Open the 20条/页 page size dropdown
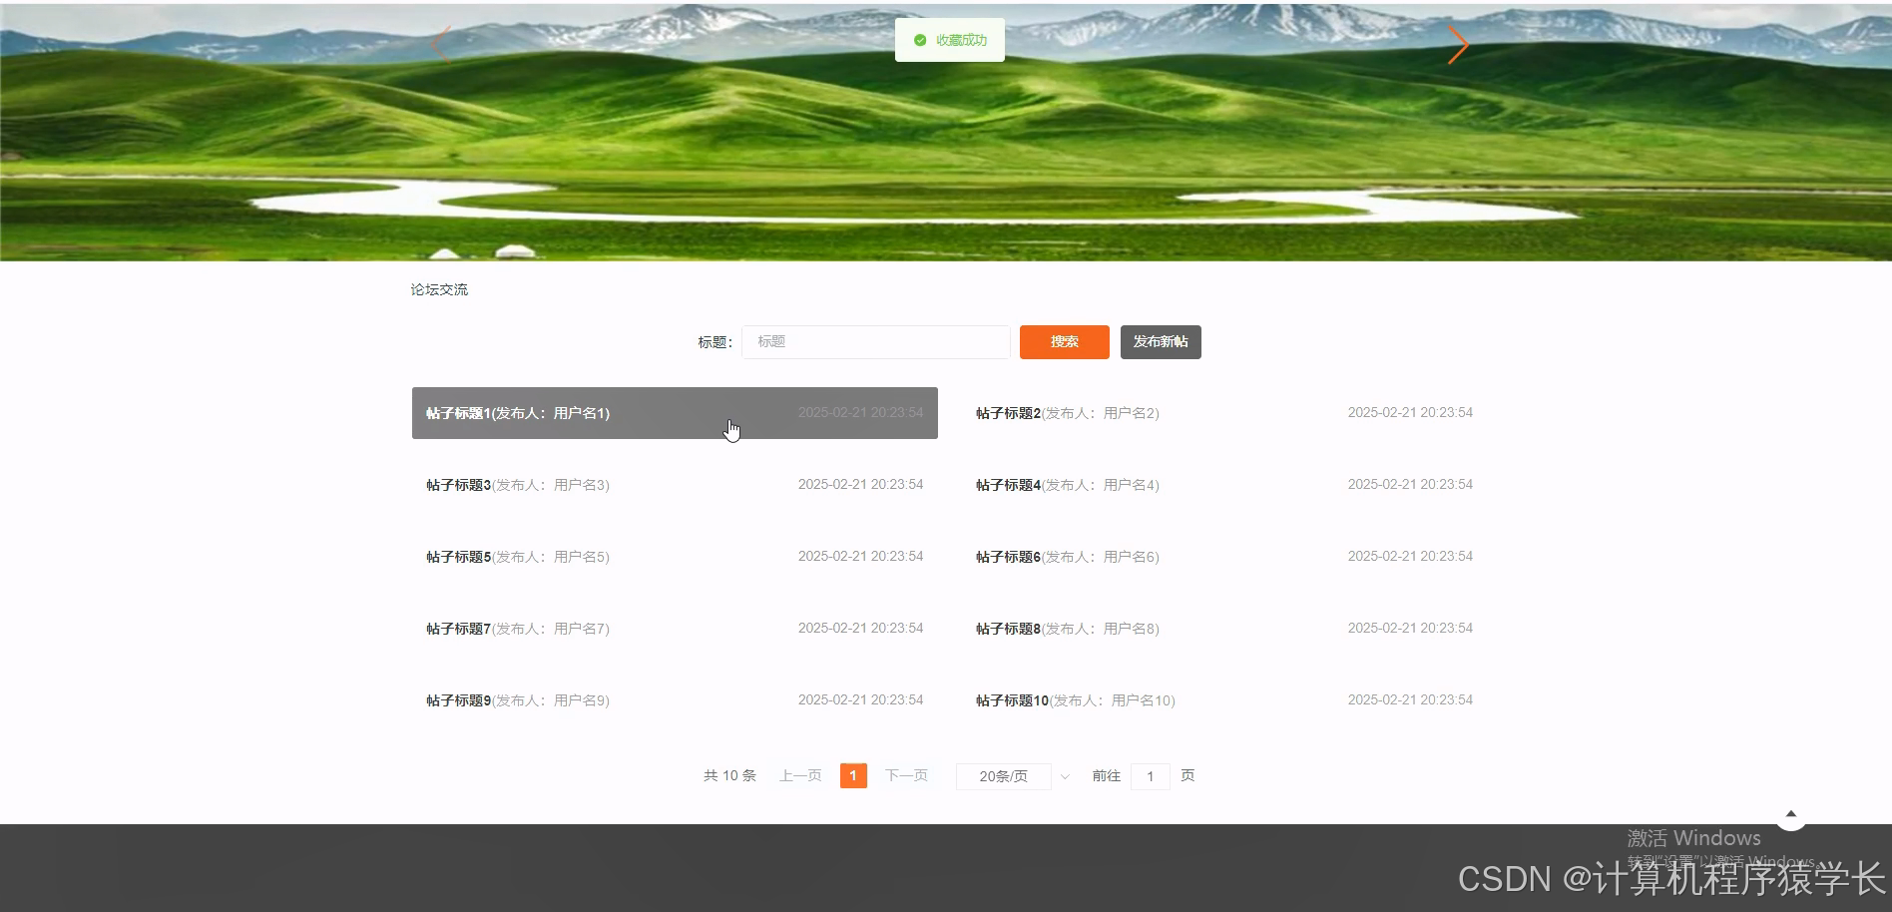The image size is (1892, 912). 1003,775
